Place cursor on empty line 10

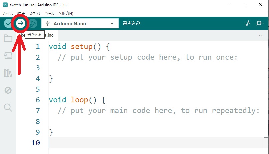click(x=156, y=143)
